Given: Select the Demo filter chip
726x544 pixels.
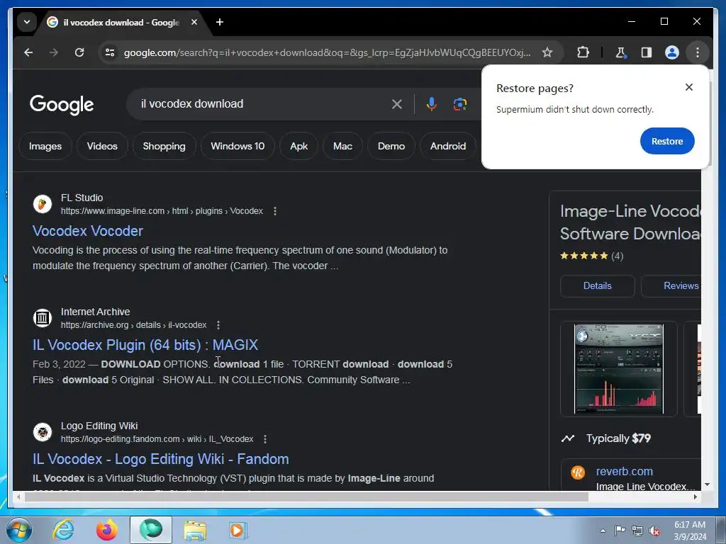Looking at the screenshot, I should pyautogui.click(x=391, y=146).
